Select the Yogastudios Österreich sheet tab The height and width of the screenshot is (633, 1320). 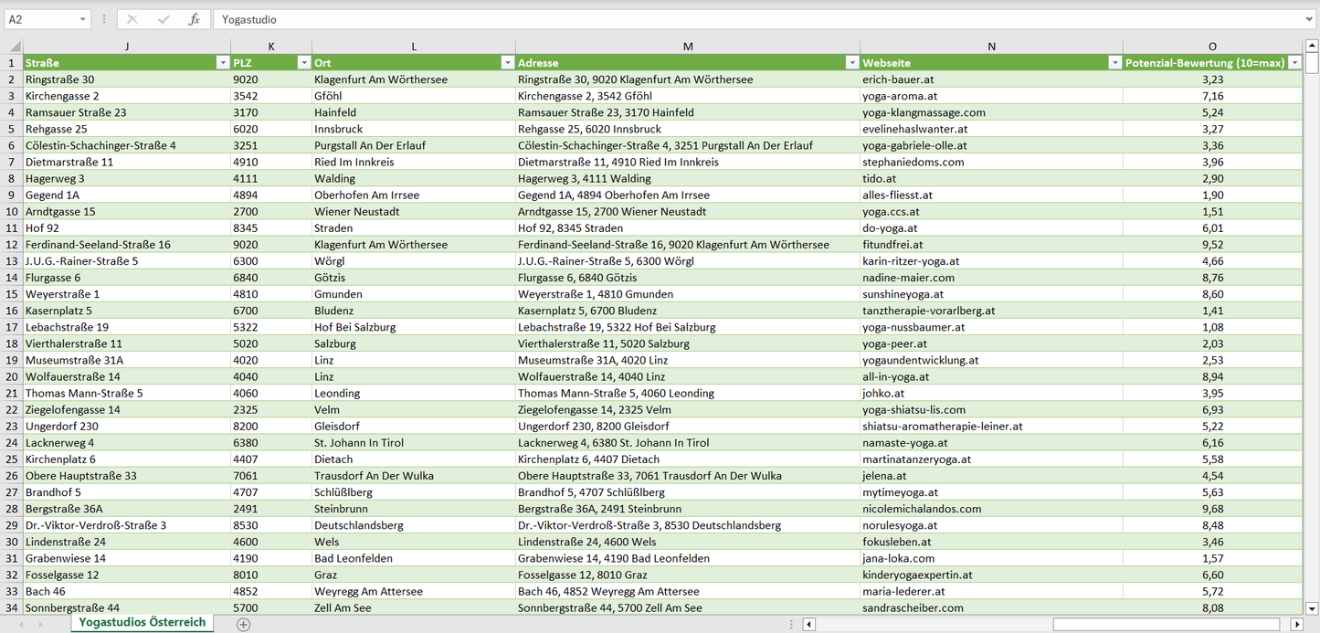tap(142, 622)
